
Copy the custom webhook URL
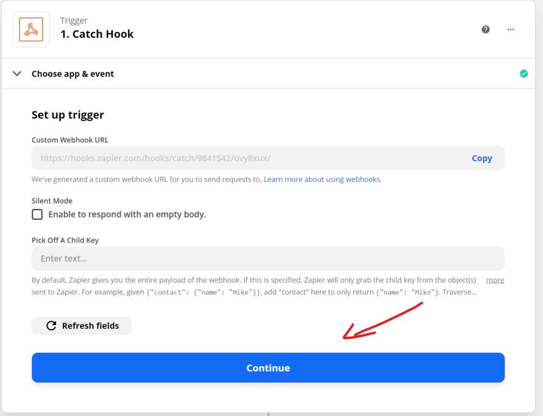481,158
